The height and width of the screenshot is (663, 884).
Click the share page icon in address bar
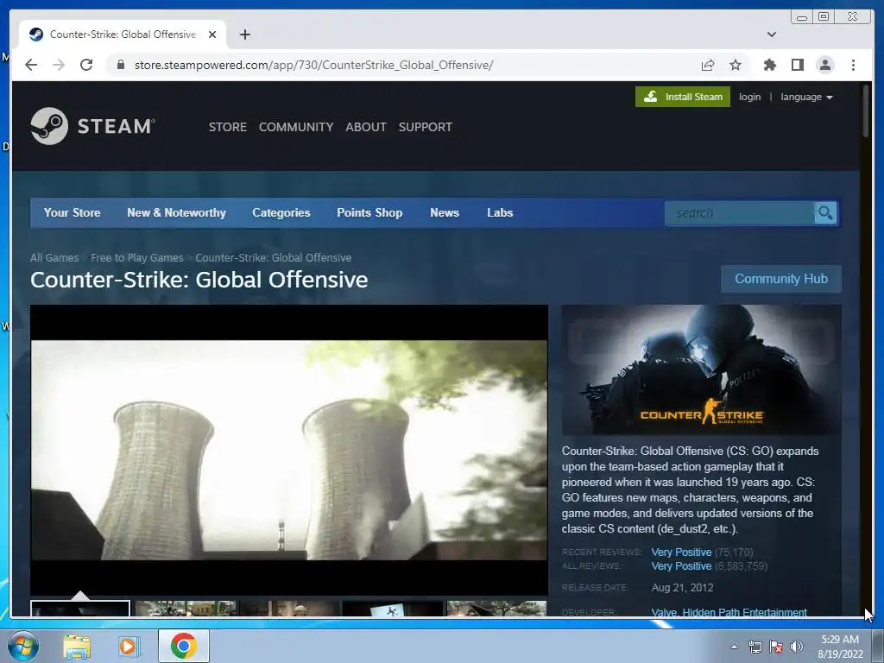pyautogui.click(x=708, y=65)
